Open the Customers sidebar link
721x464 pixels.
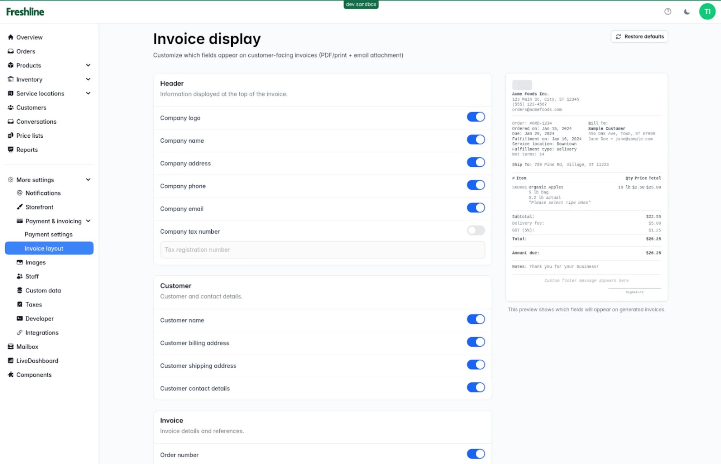[31, 107]
